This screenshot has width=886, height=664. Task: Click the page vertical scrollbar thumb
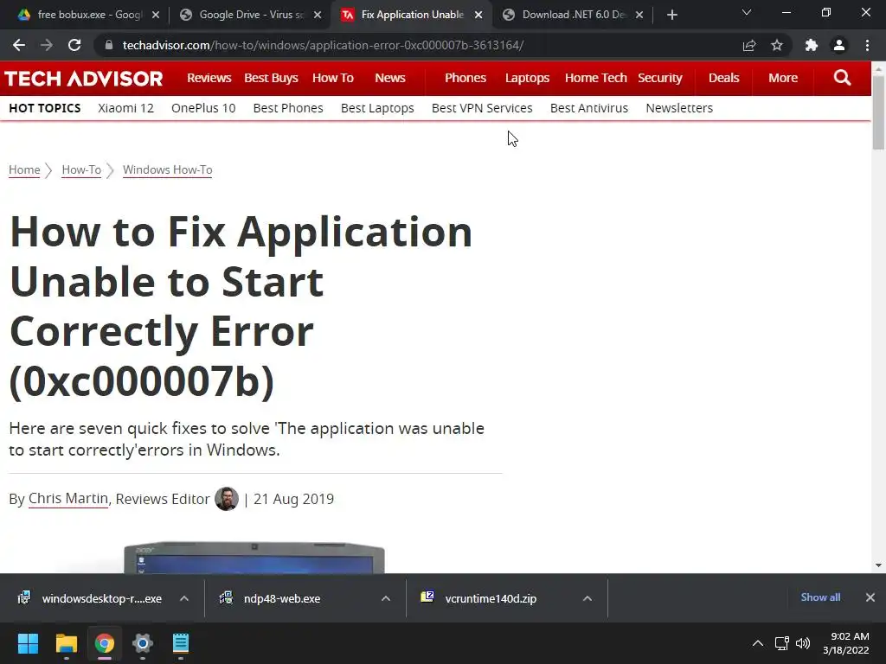tap(878, 112)
